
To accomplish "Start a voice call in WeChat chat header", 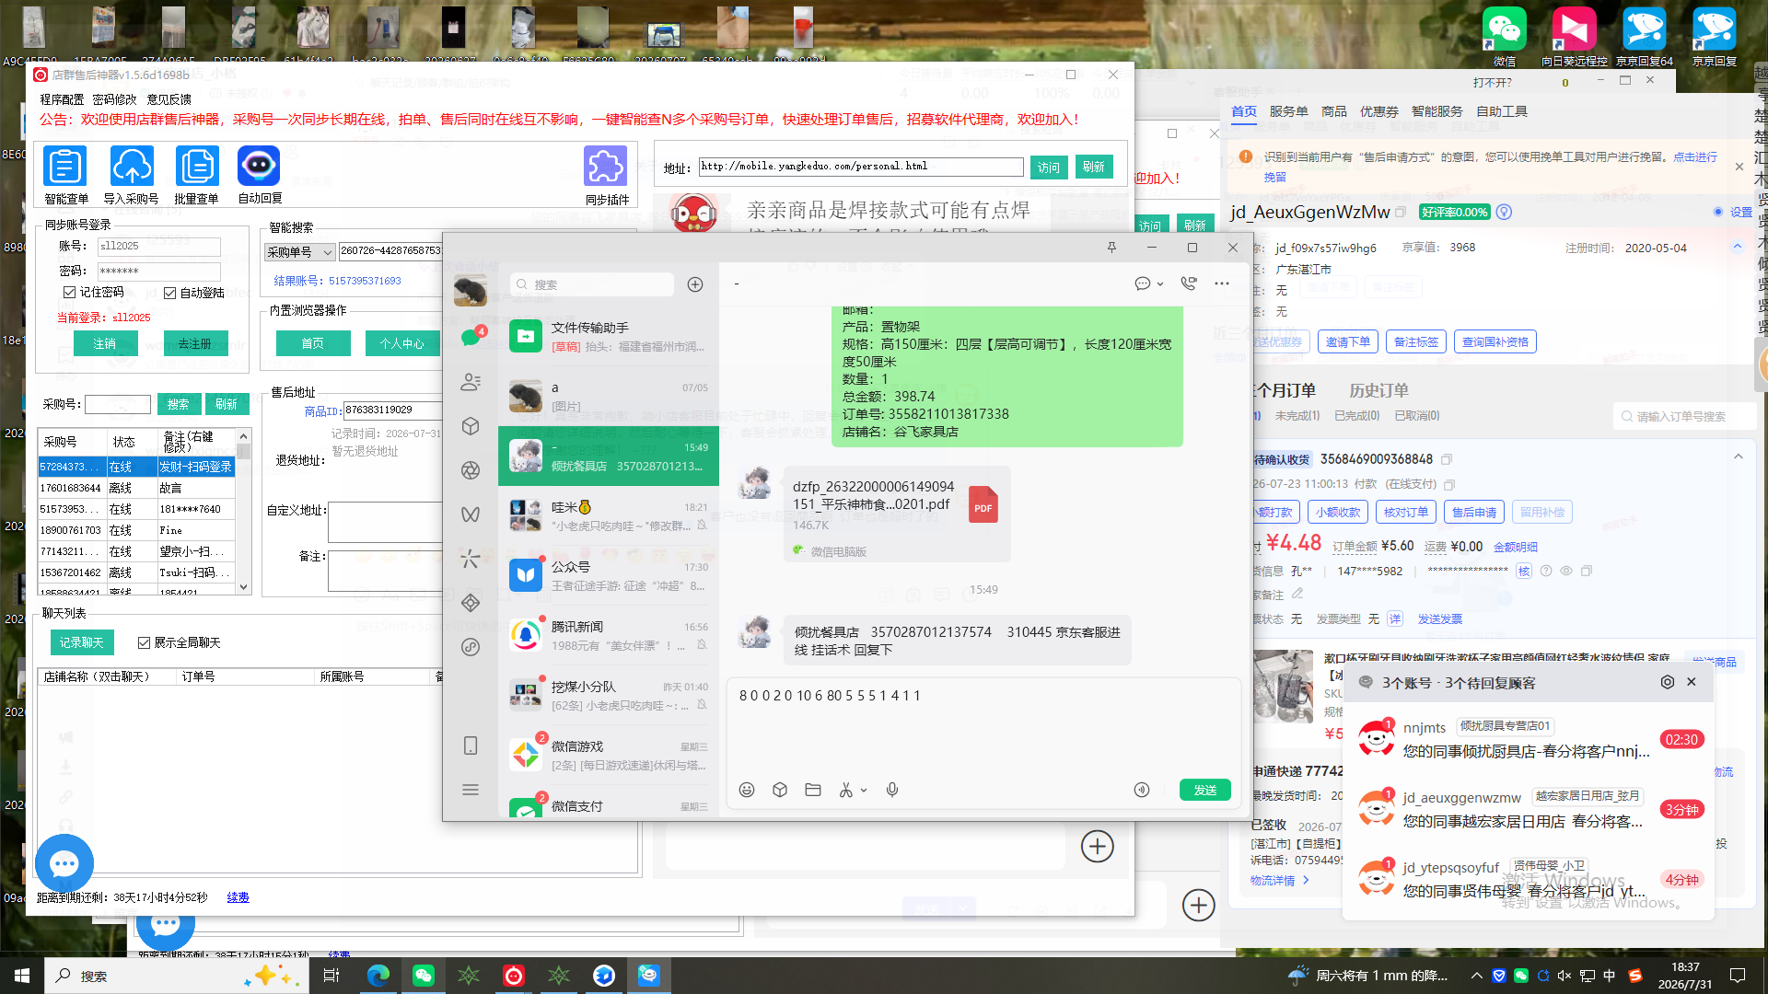I will click(x=1189, y=283).
